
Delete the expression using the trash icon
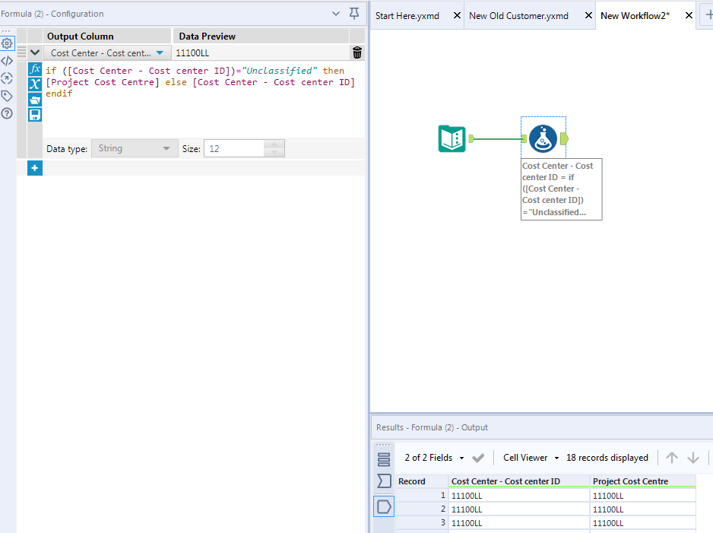click(356, 52)
